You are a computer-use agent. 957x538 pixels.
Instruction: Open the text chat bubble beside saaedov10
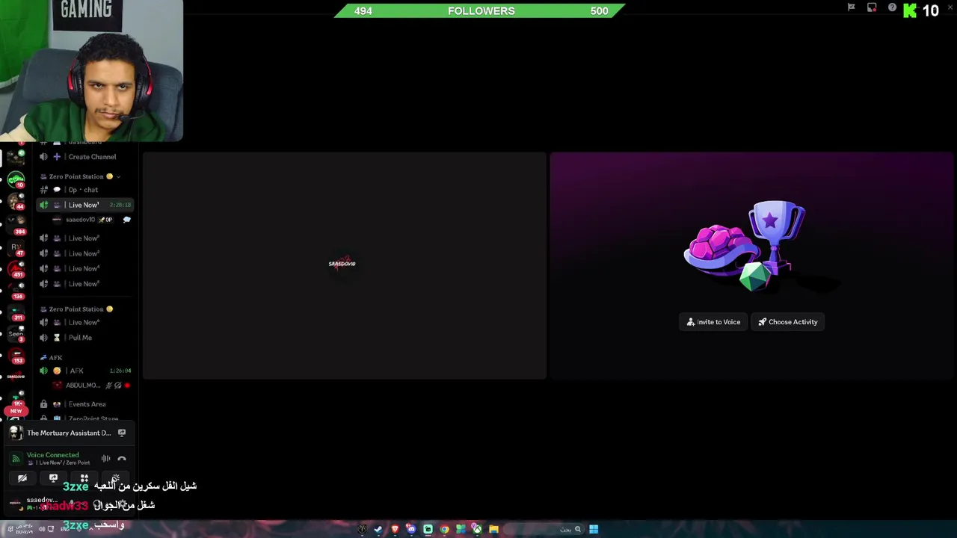coord(126,220)
